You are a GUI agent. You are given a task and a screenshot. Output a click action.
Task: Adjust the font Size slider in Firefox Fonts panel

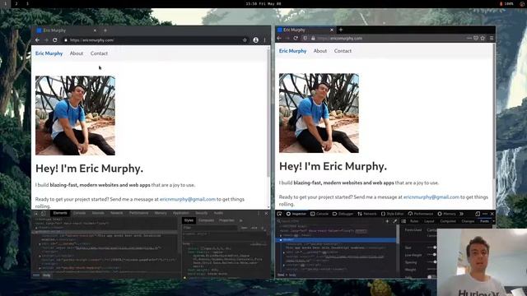pyautogui.click(x=434, y=247)
